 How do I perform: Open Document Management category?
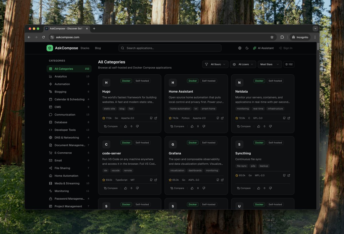point(69,145)
